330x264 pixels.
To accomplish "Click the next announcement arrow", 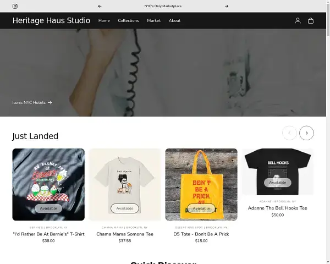I will (227, 6).
